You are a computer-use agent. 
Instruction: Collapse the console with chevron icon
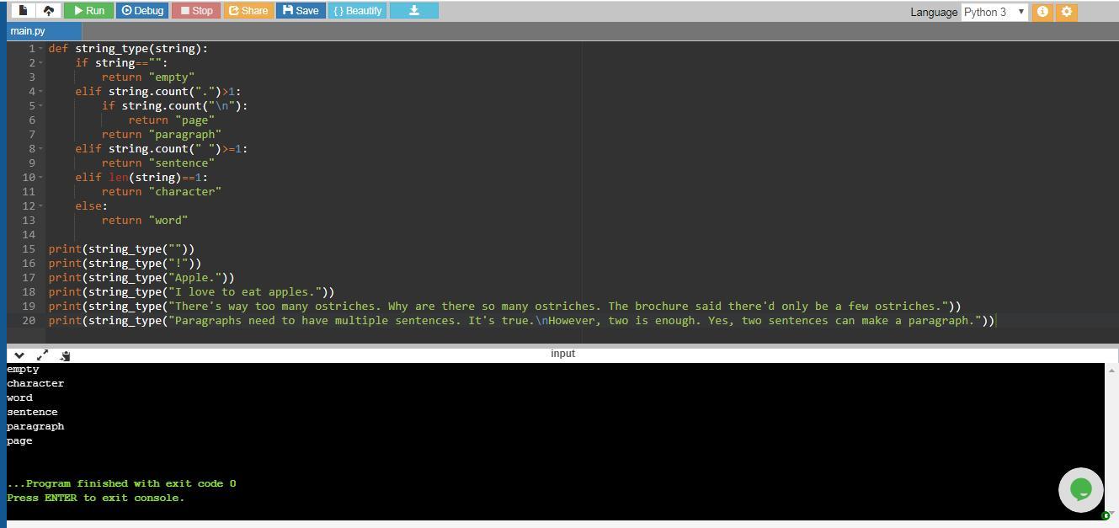pyautogui.click(x=19, y=355)
